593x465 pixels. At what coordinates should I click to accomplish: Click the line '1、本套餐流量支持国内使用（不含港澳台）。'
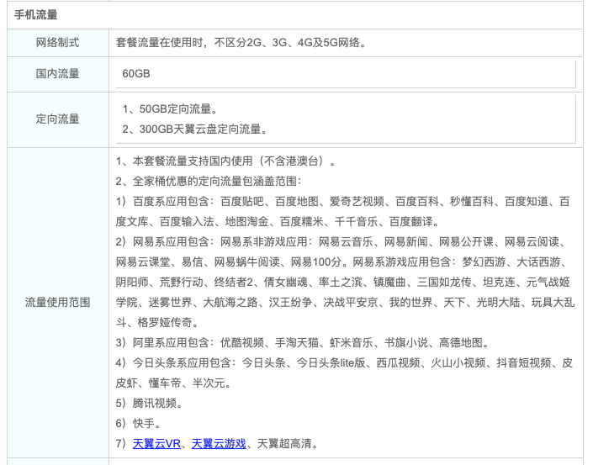pyautogui.click(x=225, y=161)
